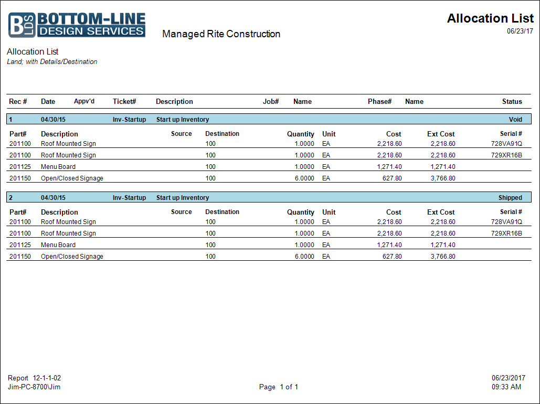
Task: Click 627.80 cost in Void record
Action: pyautogui.click(x=392, y=178)
